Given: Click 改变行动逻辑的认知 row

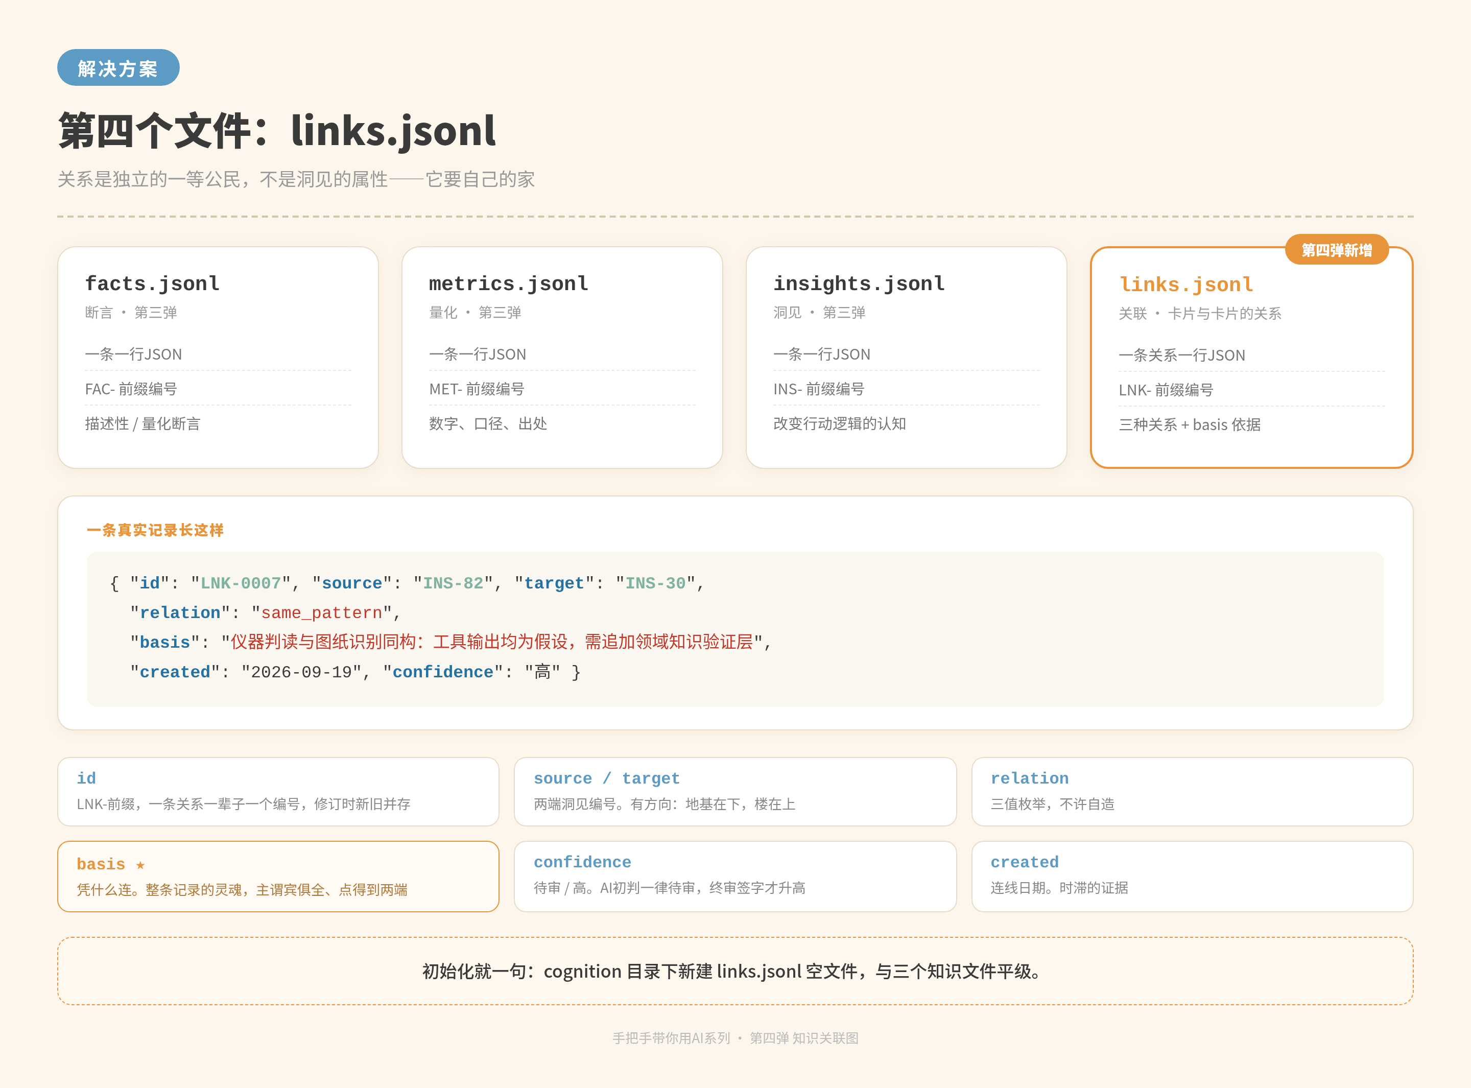Looking at the screenshot, I should pos(906,423).
